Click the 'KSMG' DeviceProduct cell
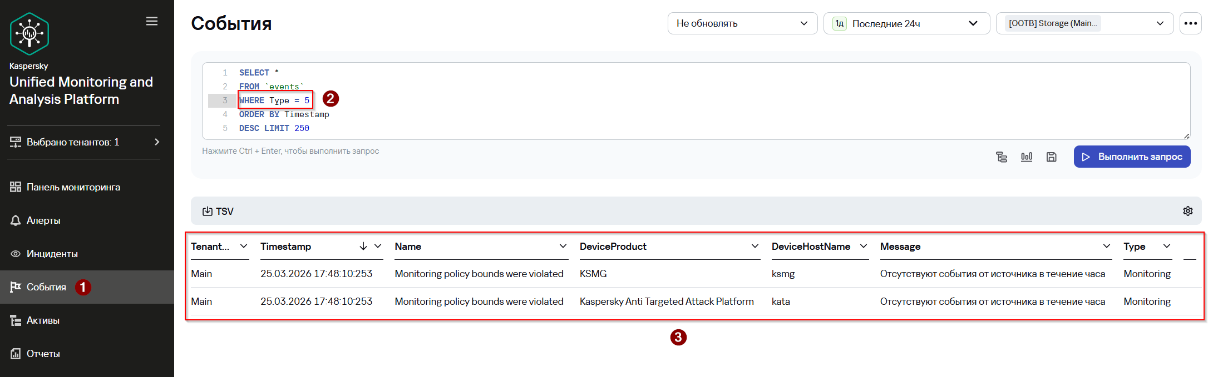Viewport: 1213px width, 377px height. click(593, 274)
